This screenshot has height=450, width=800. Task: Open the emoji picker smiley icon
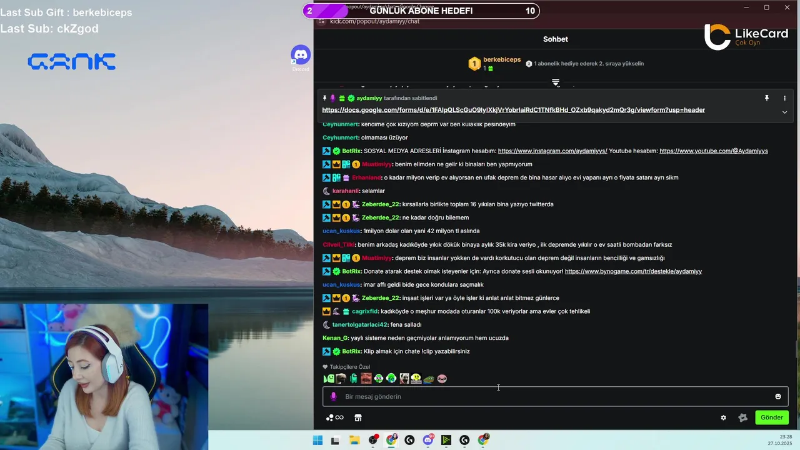pos(778,396)
